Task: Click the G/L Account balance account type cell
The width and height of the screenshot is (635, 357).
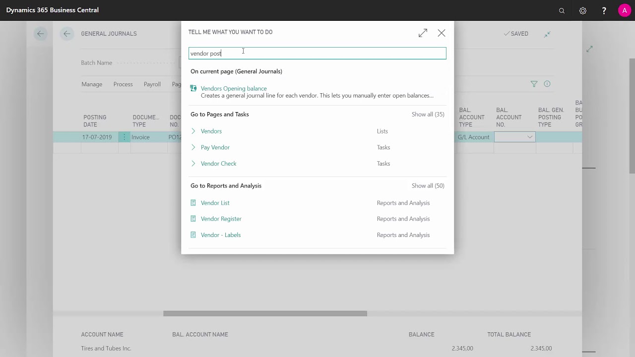Action: pyautogui.click(x=474, y=137)
